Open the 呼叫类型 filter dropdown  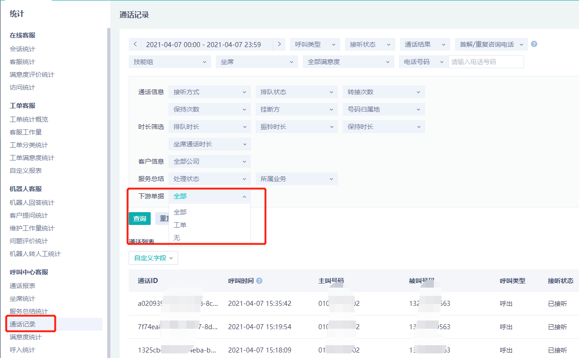point(315,44)
